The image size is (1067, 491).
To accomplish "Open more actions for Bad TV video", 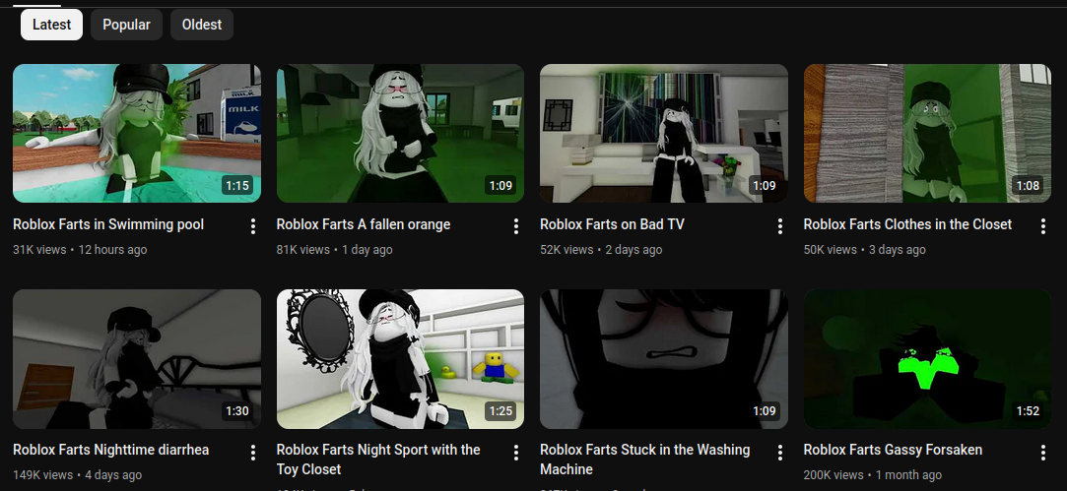I will pos(779,226).
